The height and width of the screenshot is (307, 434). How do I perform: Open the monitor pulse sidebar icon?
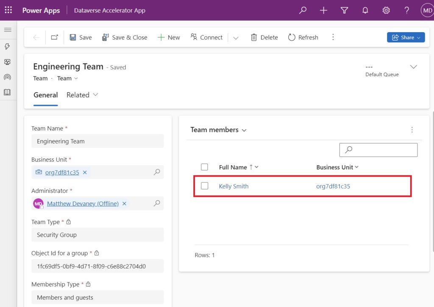click(8, 62)
